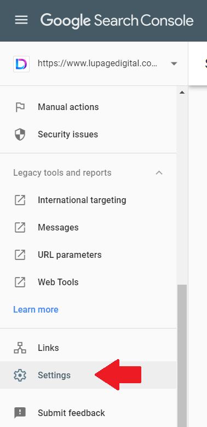Viewport: 207px width, 427px height.
Task: Open the Learn more link
Action: 36,310
